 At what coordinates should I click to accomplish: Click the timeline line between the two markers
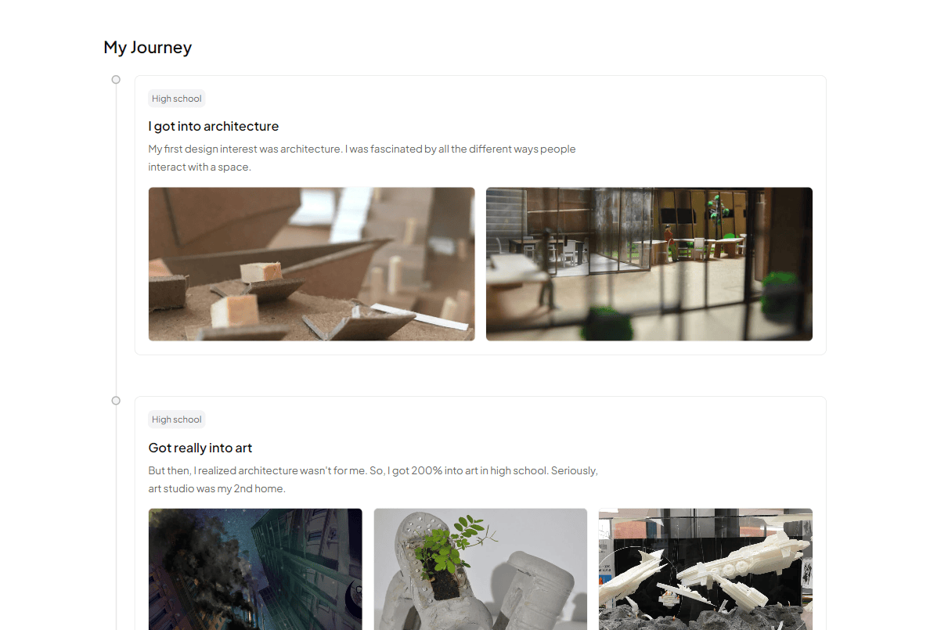116,240
